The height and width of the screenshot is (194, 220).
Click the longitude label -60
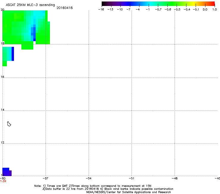point(3,178)
